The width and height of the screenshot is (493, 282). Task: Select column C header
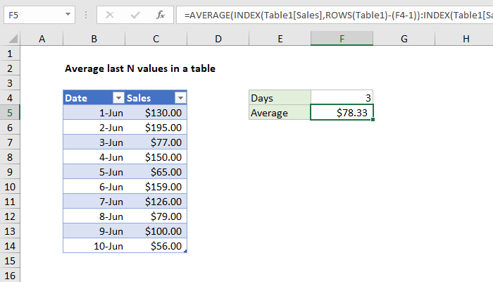click(x=156, y=40)
